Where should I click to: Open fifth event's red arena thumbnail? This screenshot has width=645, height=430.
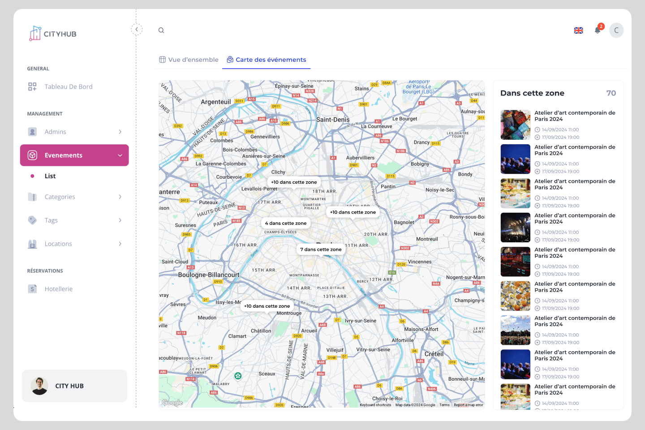click(x=516, y=262)
